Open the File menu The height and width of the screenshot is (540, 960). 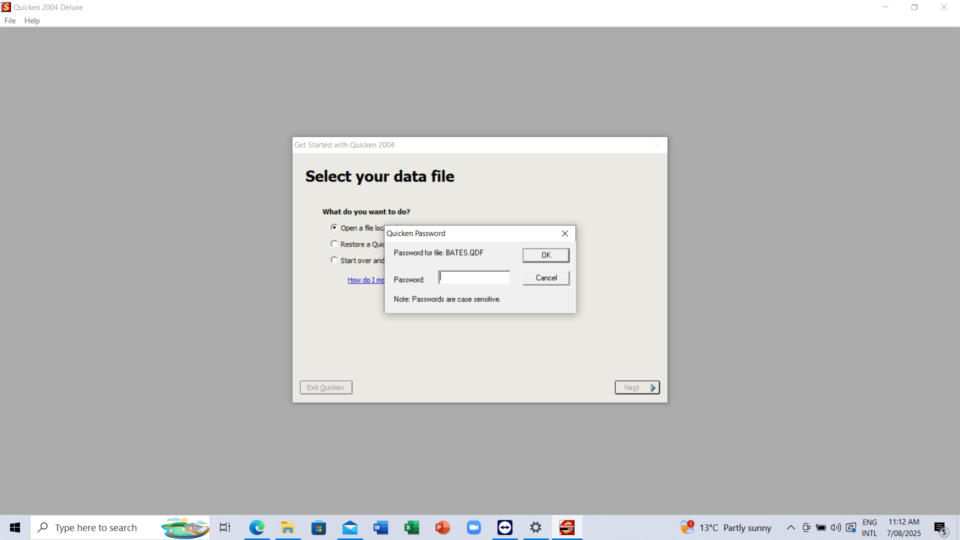(10, 20)
